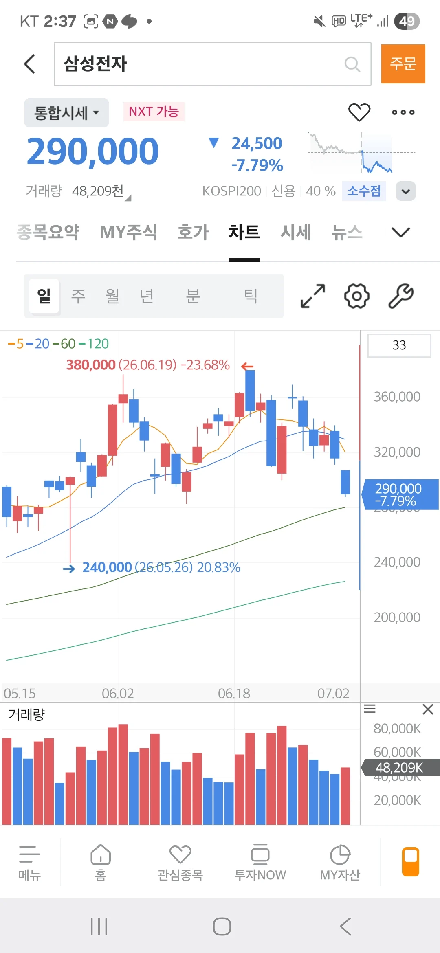Tap the 삼성전자 search input field
Image resolution: width=440 pixels, height=953 pixels.
pyautogui.click(x=213, y=64)
